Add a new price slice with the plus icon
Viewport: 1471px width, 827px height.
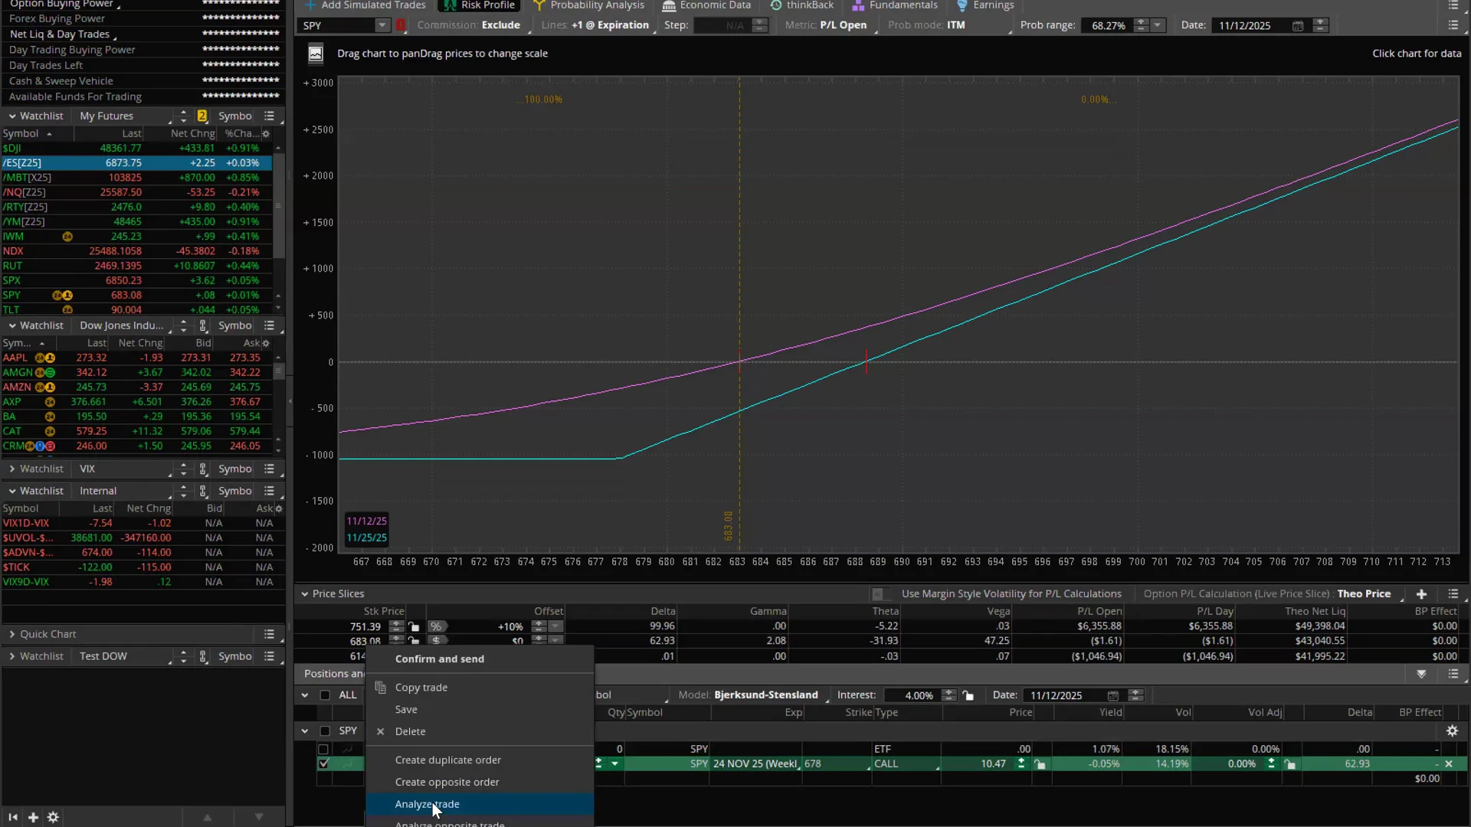(1421, 593)
